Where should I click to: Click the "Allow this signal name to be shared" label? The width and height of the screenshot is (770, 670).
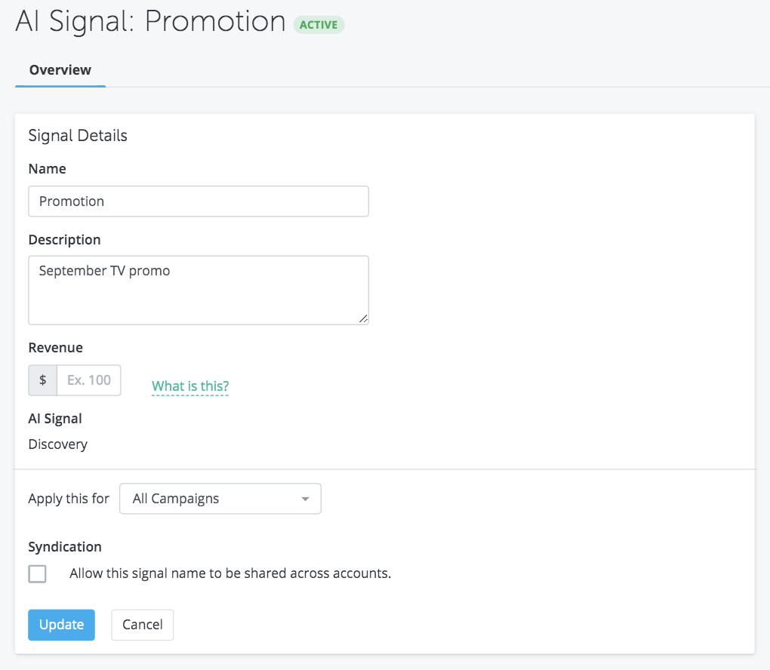pos(230,573)
